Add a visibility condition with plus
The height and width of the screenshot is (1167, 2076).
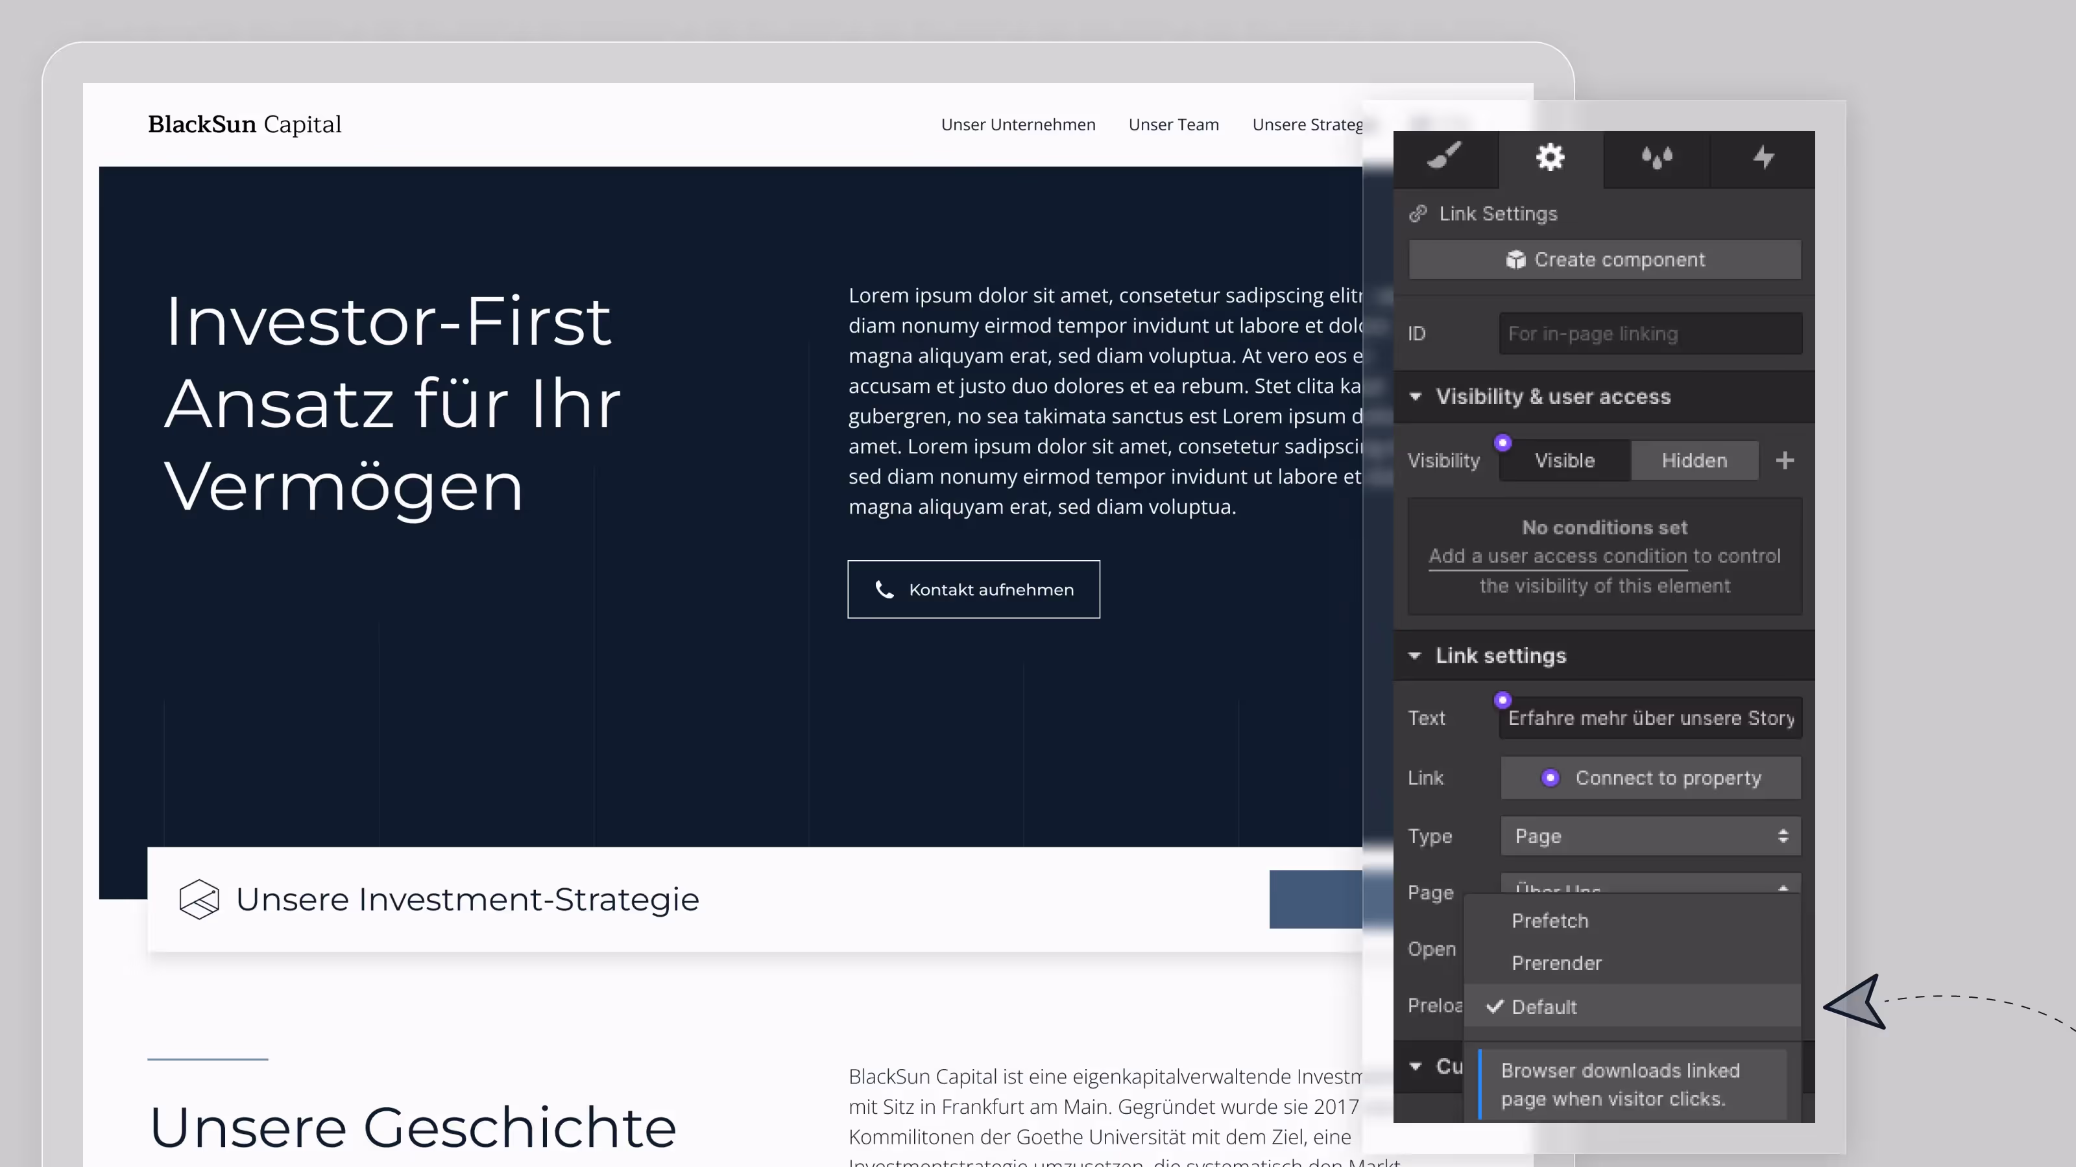click(x=1785, y=461)
